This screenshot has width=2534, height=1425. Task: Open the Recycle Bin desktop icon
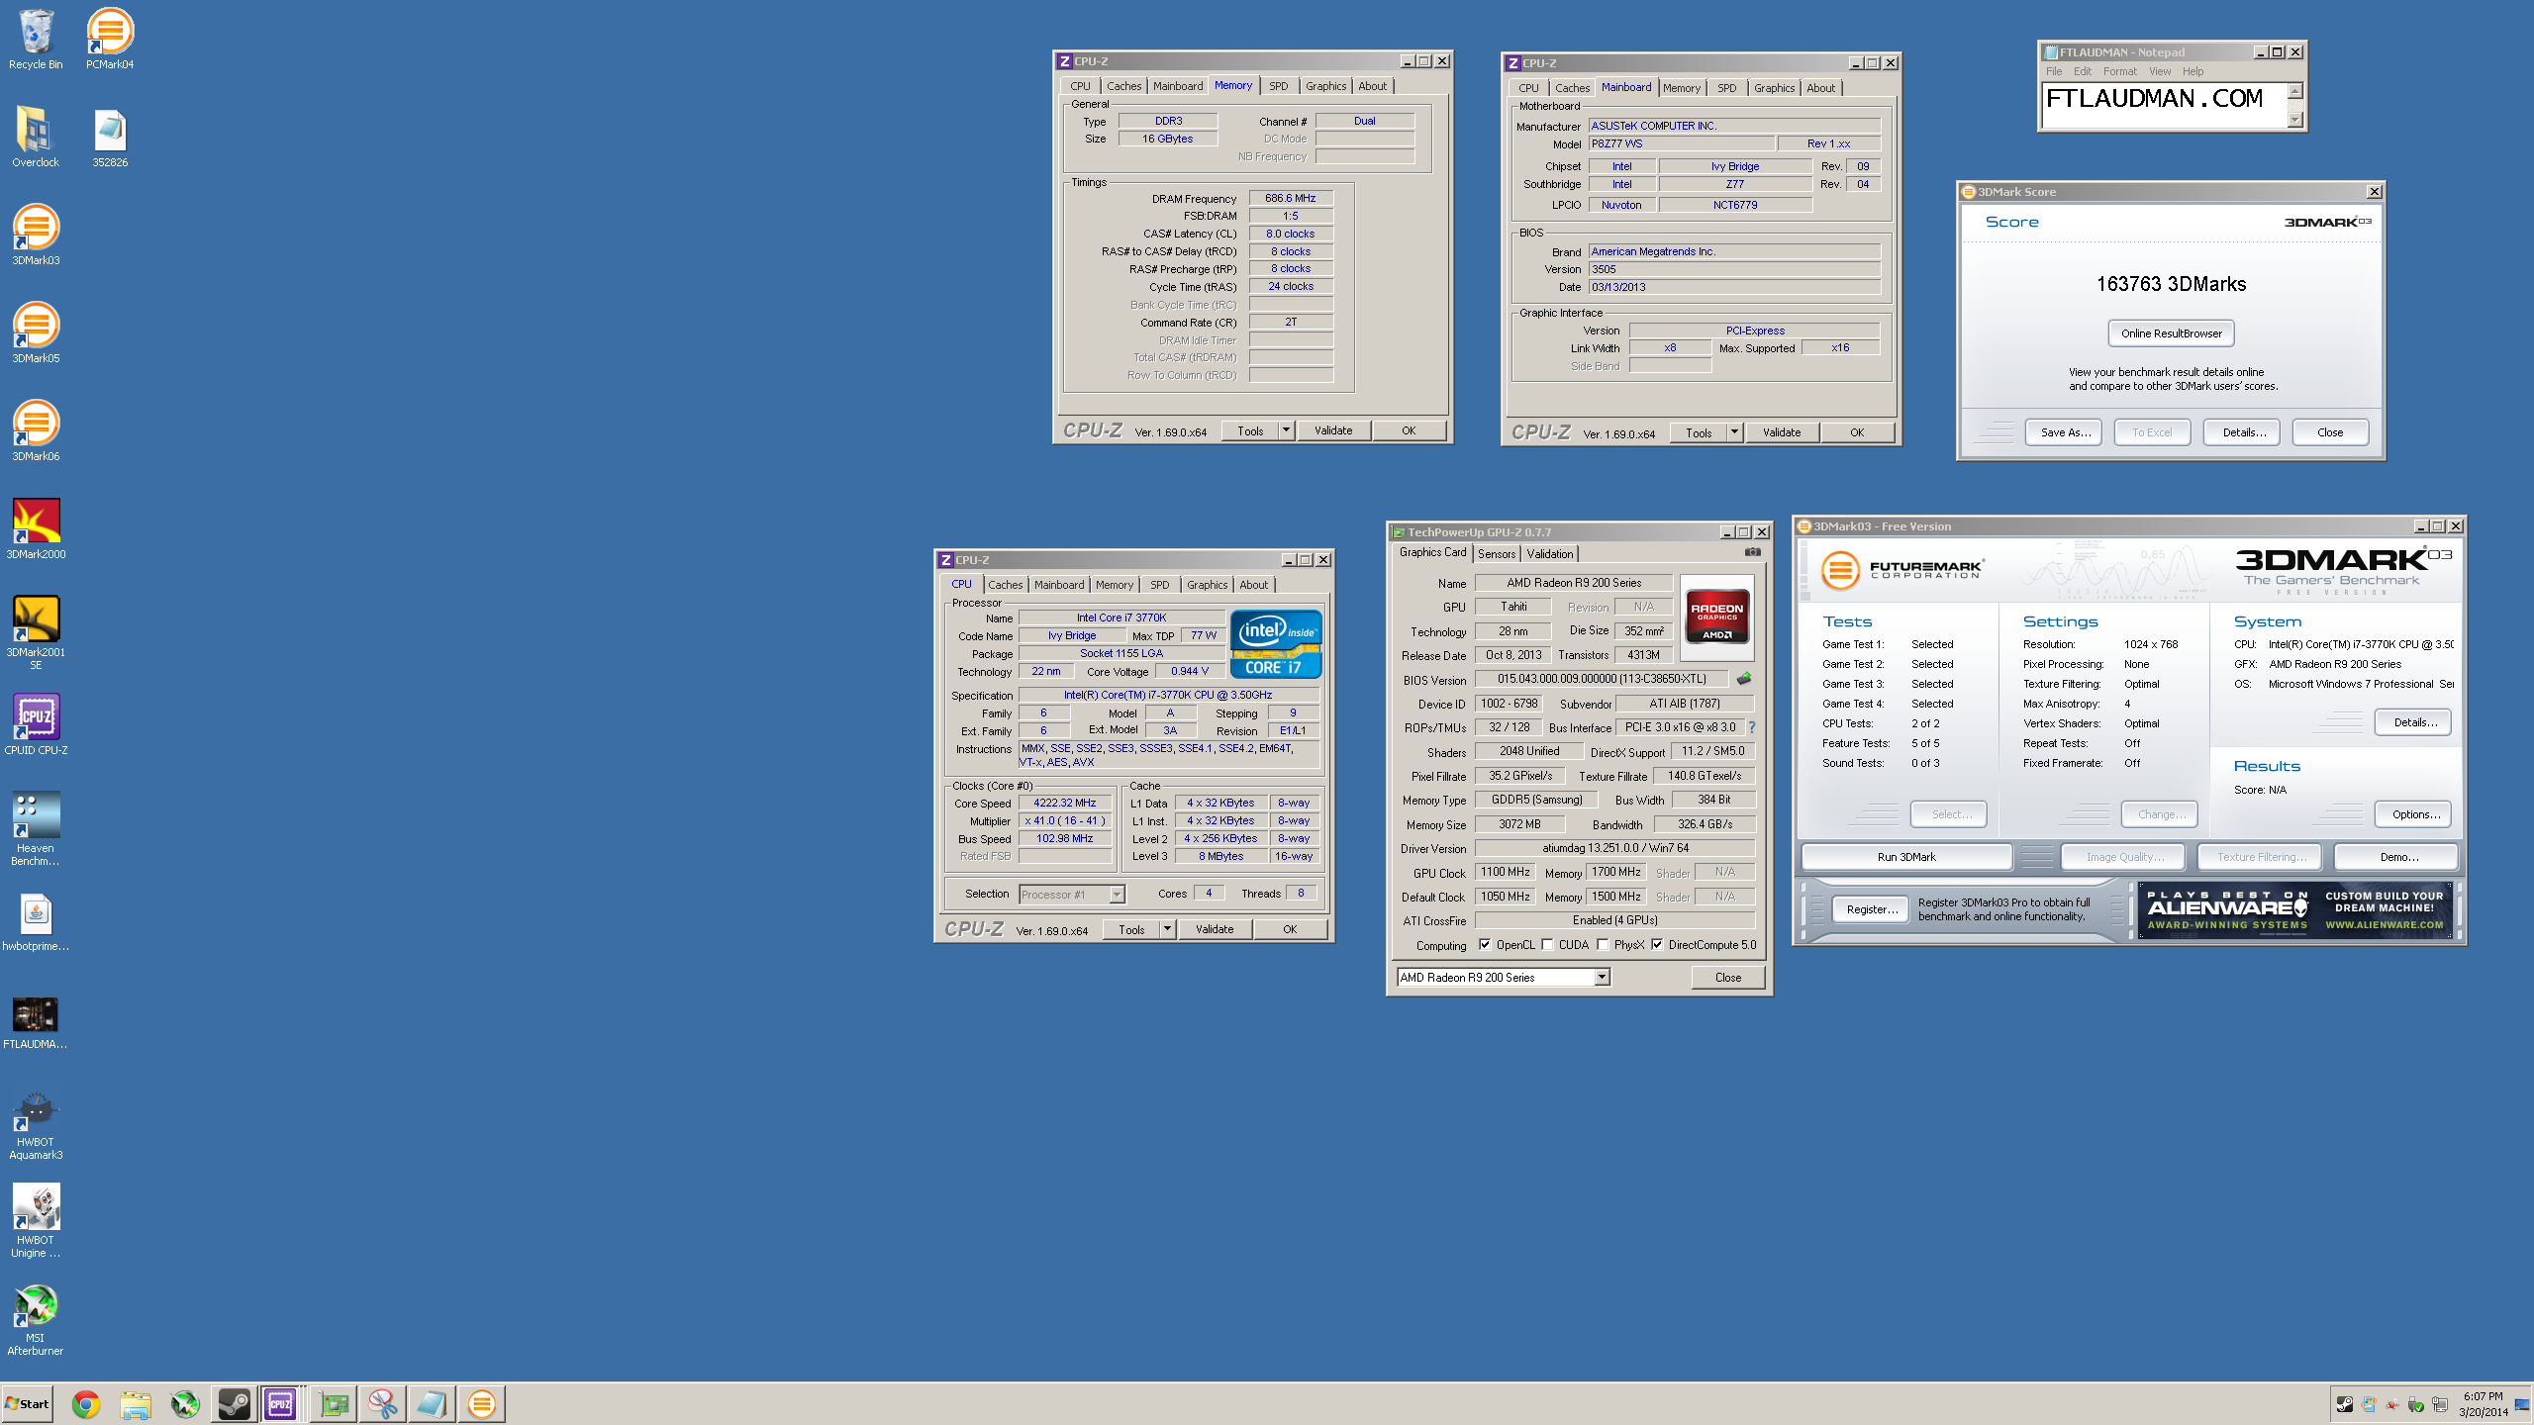tap(36, 40)
